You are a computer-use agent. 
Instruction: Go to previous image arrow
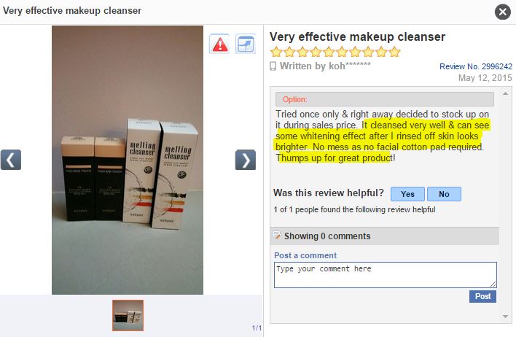pos(11,160)
